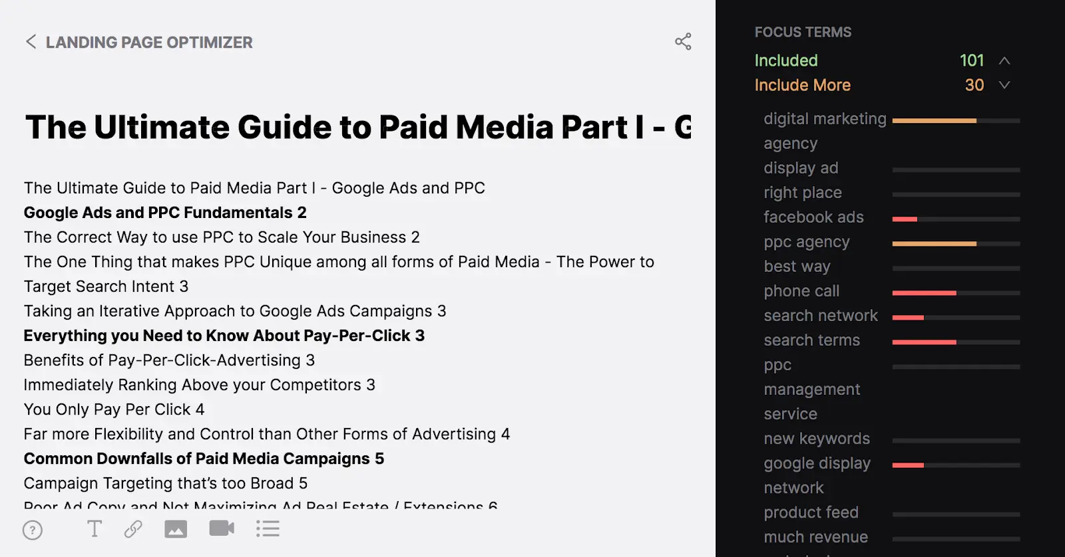Click the bulleted list icon
Image resolution: width=1065 pixels, height=557 pixels.
click(x=268, y=529)
